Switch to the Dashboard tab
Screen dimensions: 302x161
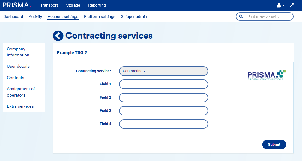tap(13, 17)
